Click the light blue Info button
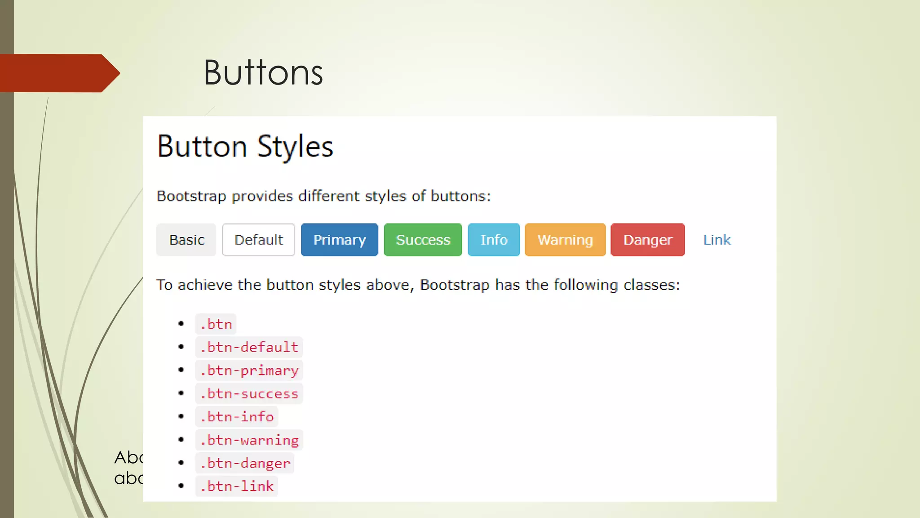 [x=494, y=240]
